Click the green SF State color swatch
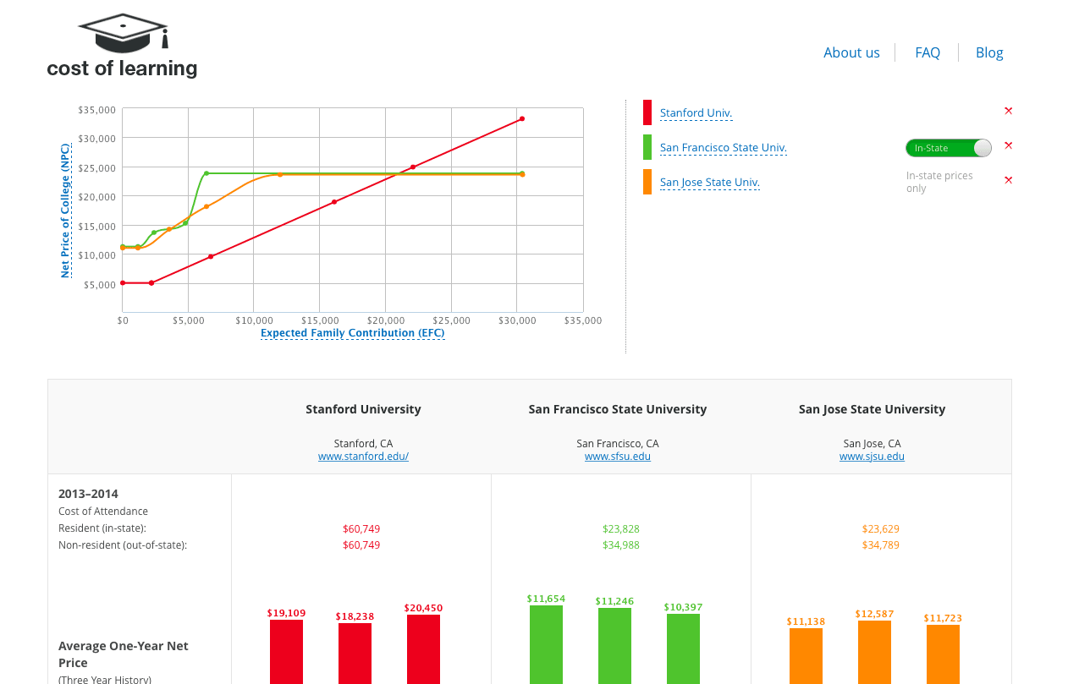 coord(647,147)
